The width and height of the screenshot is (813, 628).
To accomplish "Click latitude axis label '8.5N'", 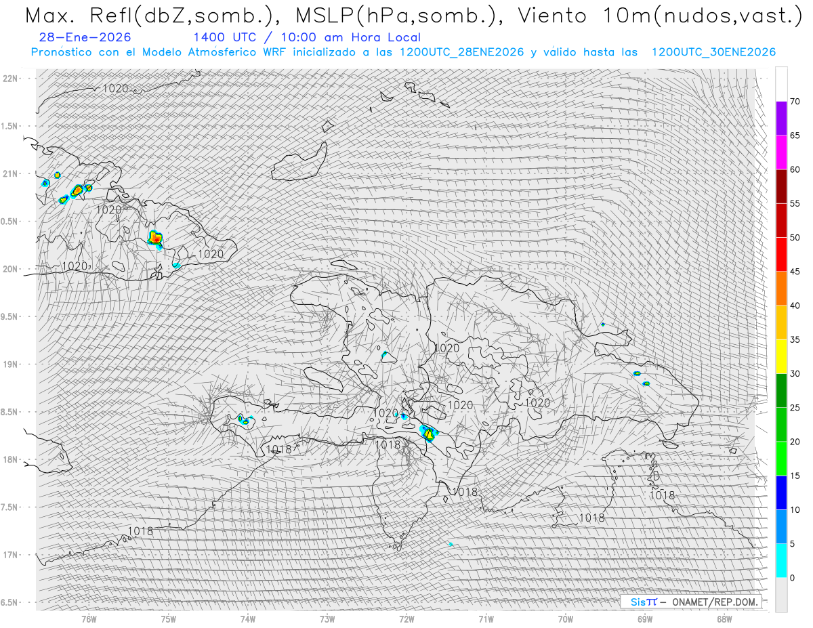I will tap(9, 412).
